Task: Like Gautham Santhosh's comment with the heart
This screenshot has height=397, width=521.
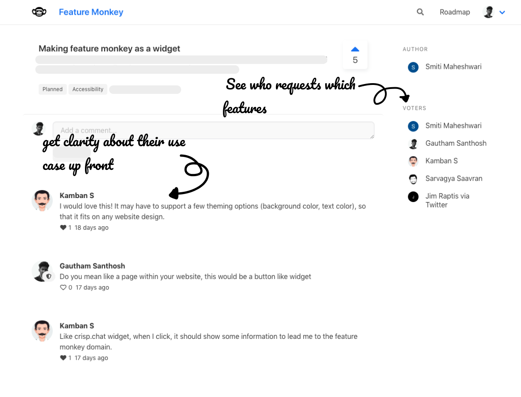Action: (x=63, y=287)
